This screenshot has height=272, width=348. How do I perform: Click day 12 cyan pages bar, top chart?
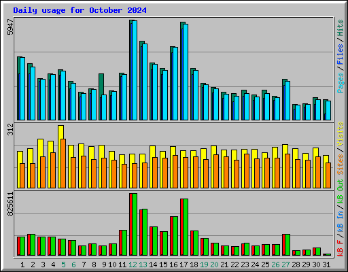pyautogui.click(x=135, y=70)
